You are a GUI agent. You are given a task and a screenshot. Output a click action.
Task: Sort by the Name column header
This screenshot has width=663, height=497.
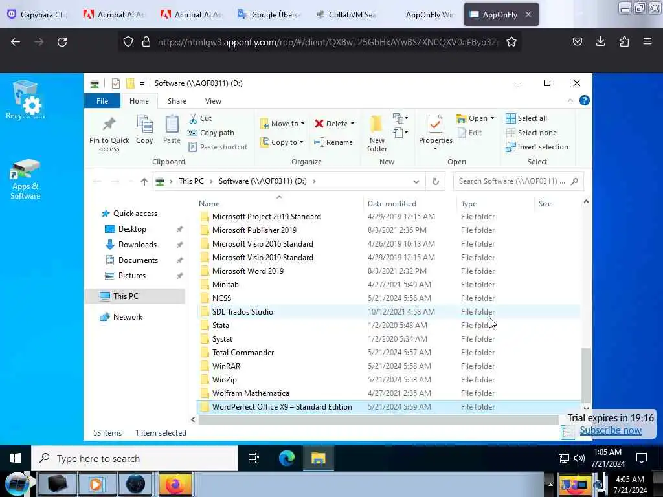pyautogui.click(x=209, y=204)
